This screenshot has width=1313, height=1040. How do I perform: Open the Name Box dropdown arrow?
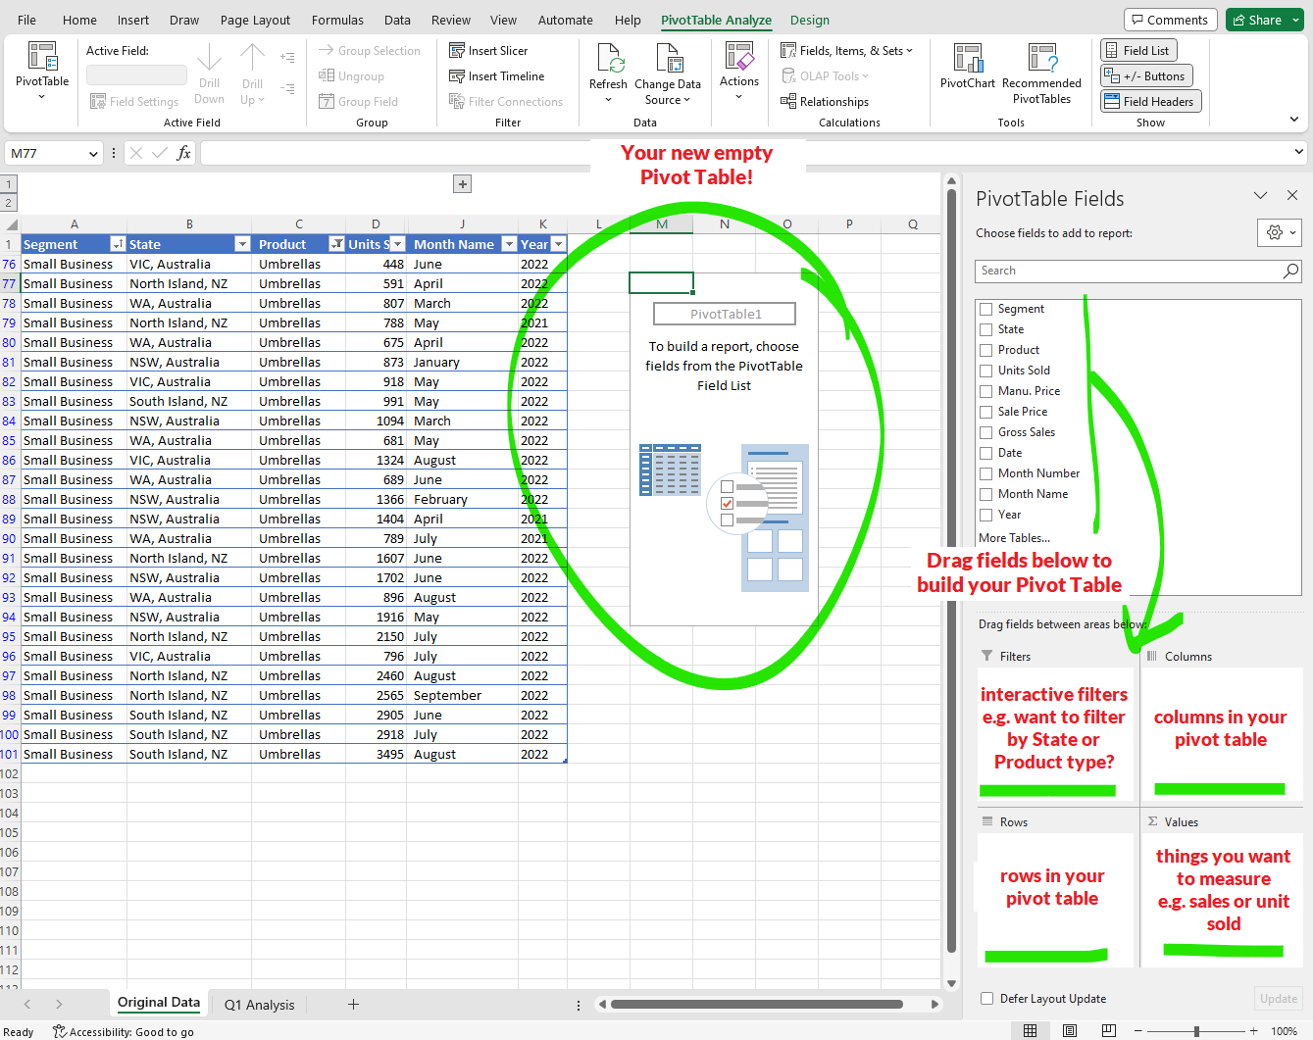point(93,154)
